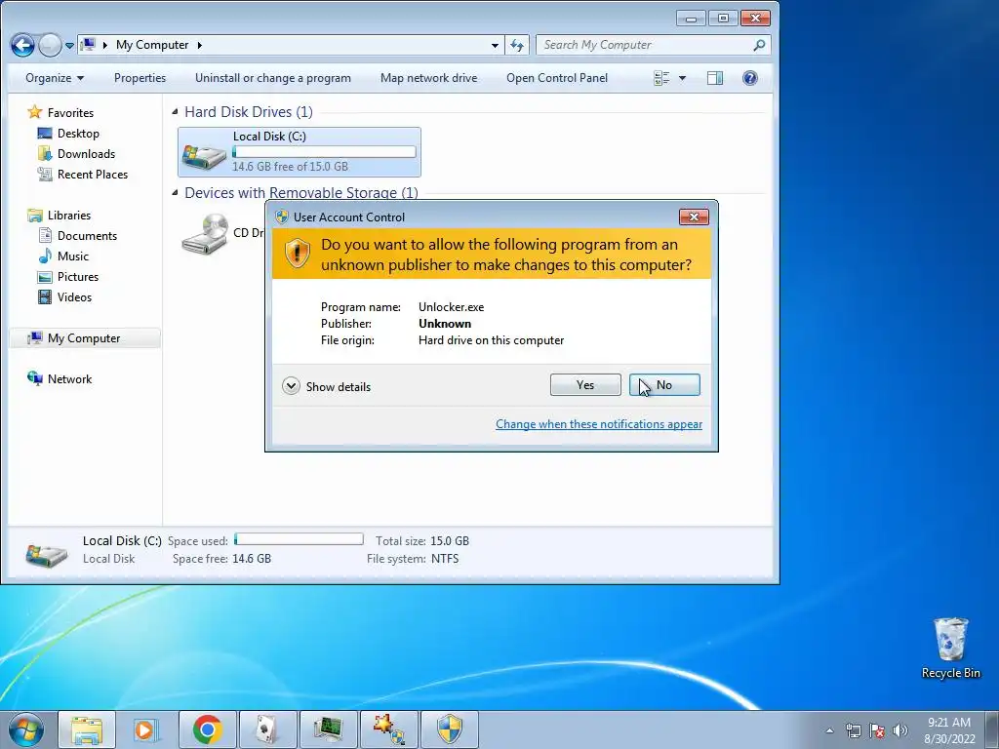999x749 pixels.
Task: Click Space used bar in details pane
Action: coord(299,539)
